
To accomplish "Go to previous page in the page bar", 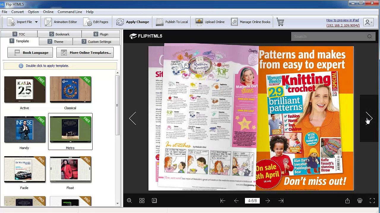I will 236,201.
